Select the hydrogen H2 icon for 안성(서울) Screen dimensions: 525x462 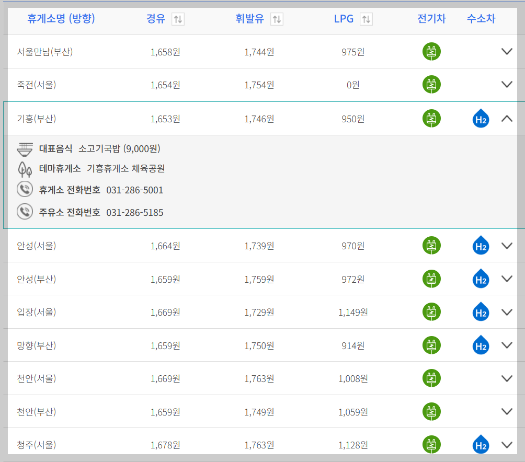(480, 246)
